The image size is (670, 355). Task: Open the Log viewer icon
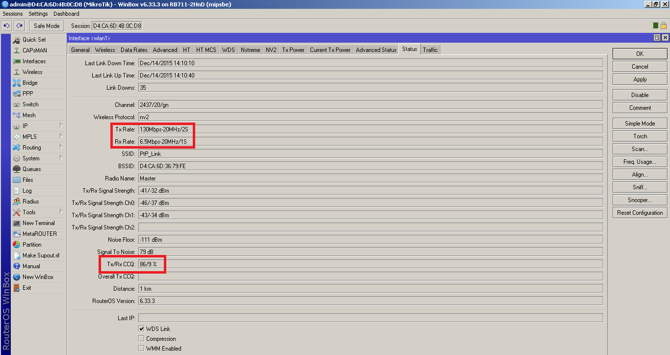[17, 191]
